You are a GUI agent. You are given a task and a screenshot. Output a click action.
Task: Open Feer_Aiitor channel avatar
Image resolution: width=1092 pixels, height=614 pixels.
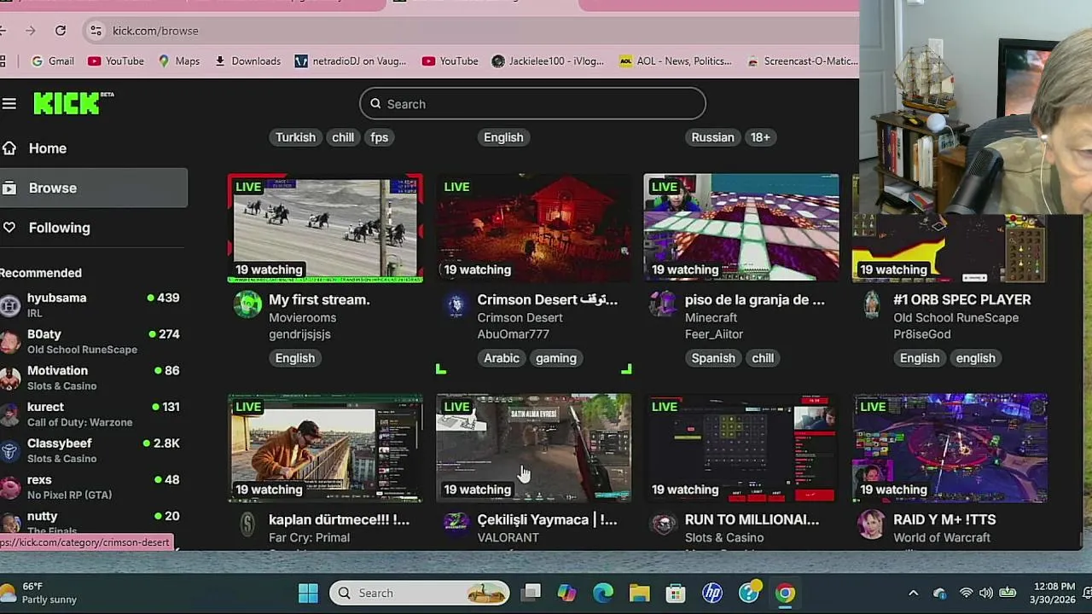(664, 304)
